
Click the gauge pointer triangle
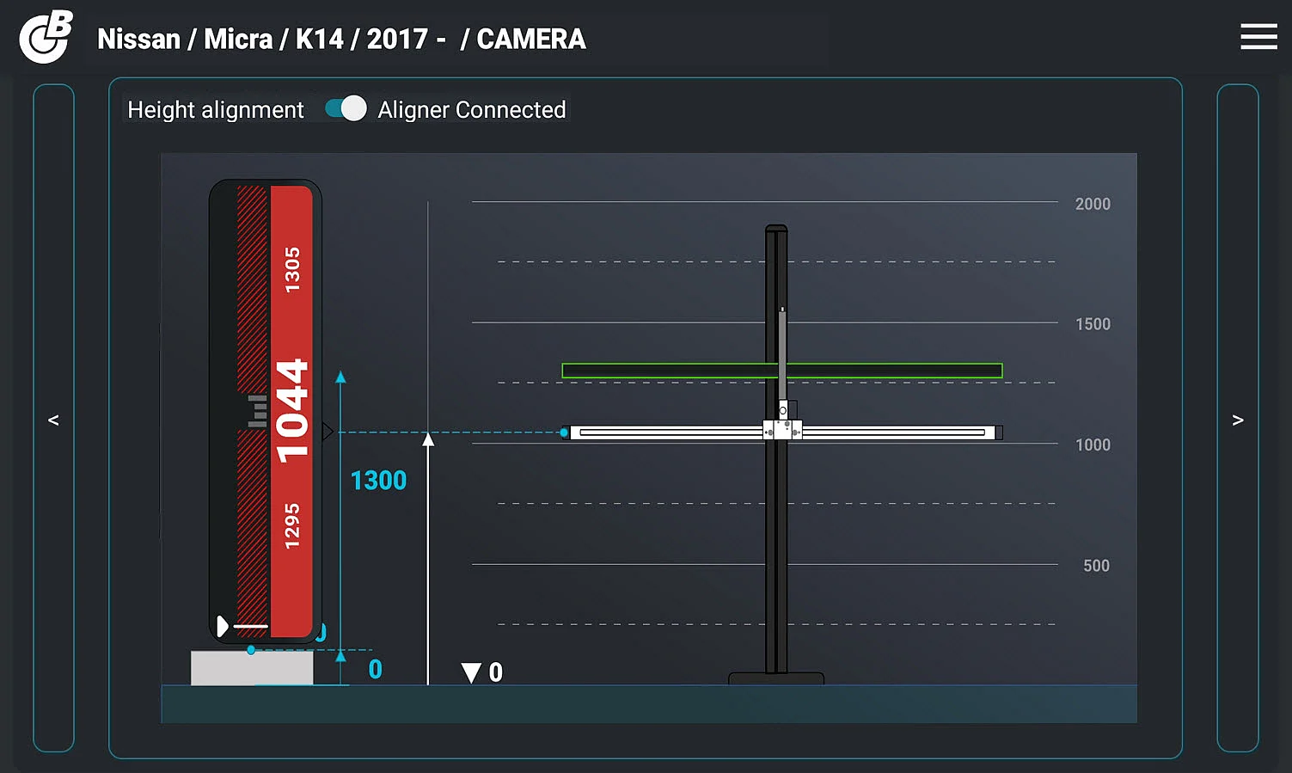(x=328, y=432)
